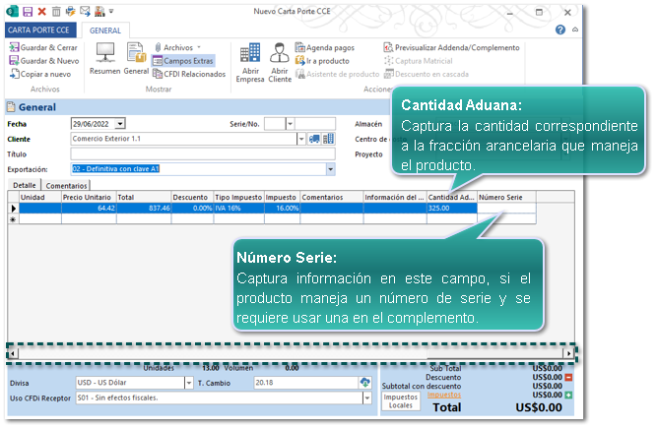Viewport: 657px width, 428px height.
Task: Click the Título input field
Action: coord(203,153)
